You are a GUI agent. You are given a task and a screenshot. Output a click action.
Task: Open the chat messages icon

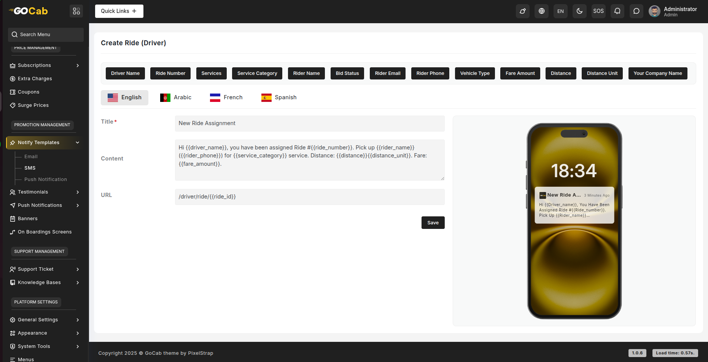pos(636,11)
